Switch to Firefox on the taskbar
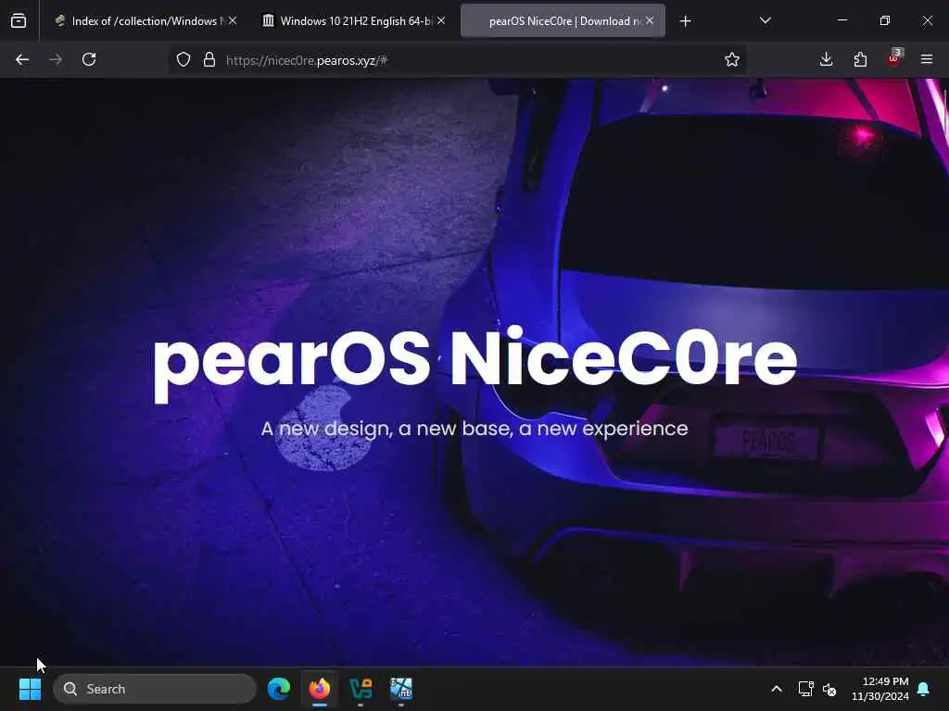Screen dimensions: 949x711 (x=320, y=688)
